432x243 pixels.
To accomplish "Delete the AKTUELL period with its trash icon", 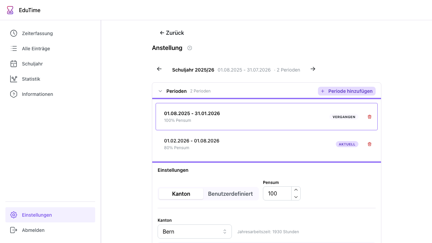I will tap(370, 144).
